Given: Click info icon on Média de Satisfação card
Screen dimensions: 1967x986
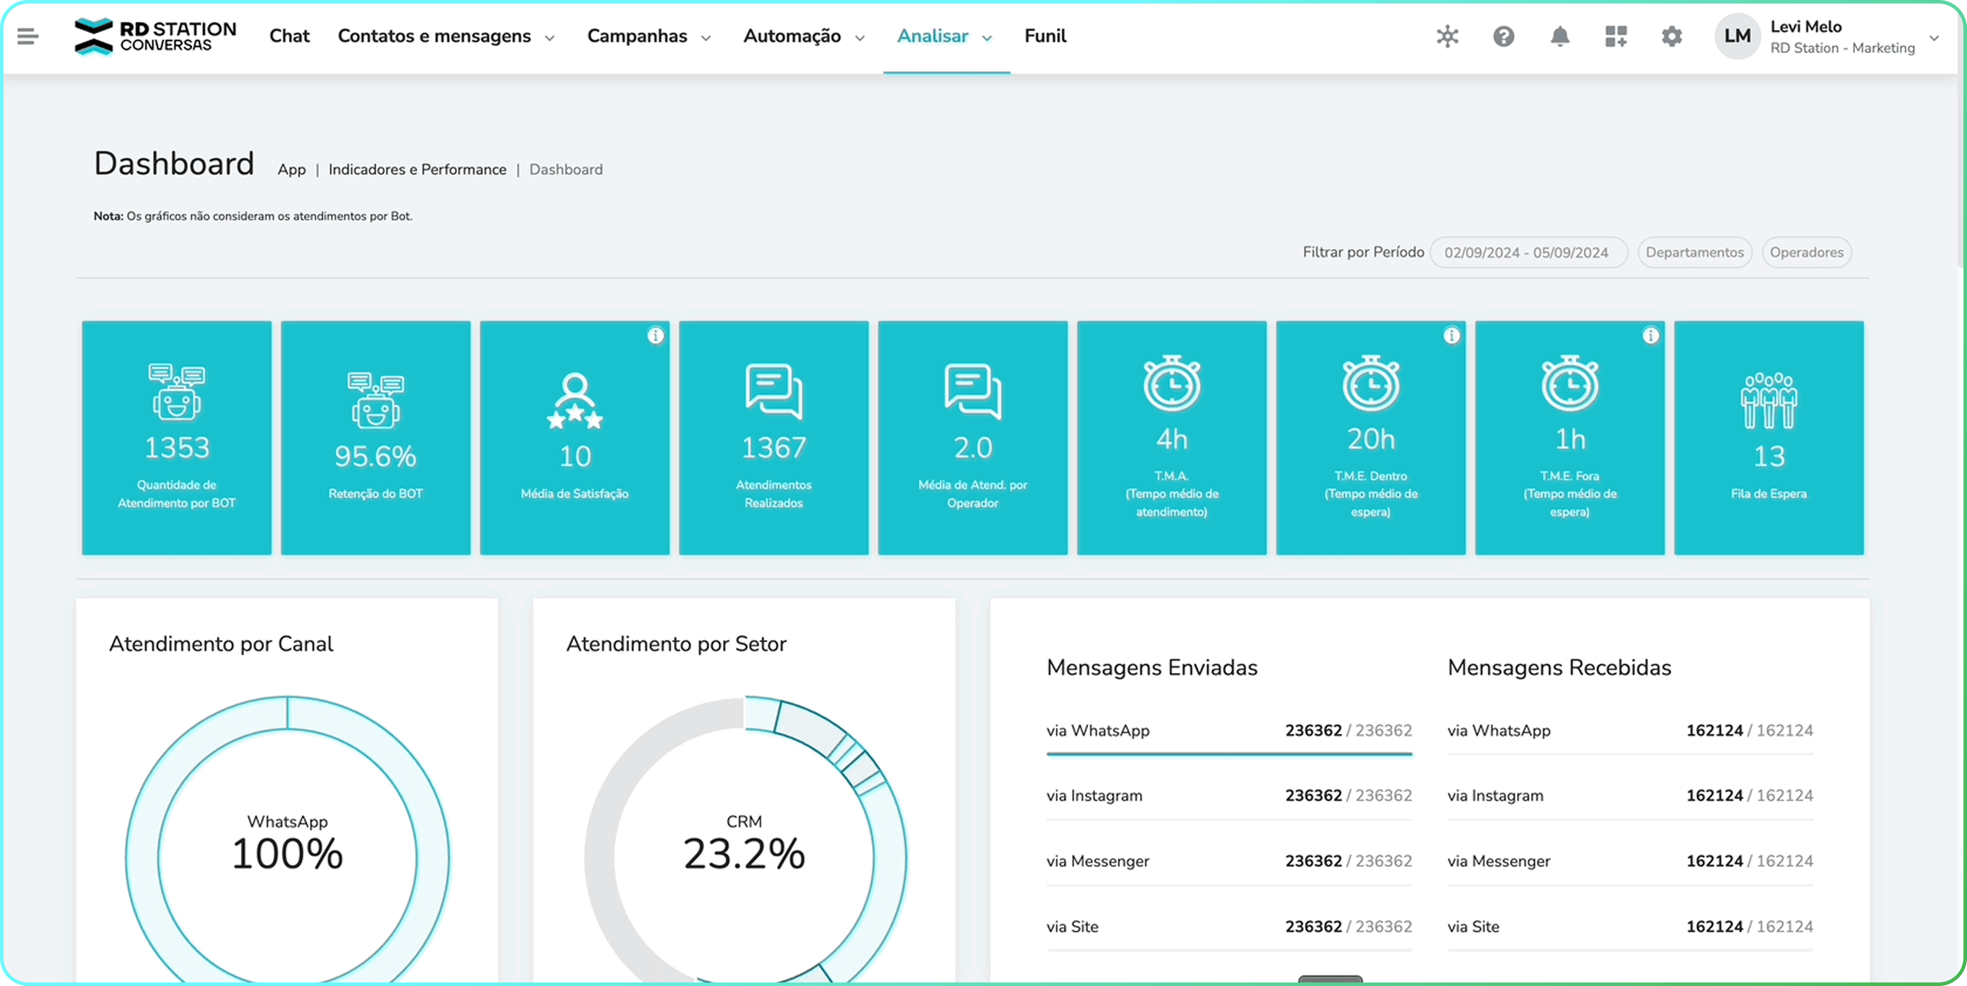Looking at the screenshot, I should pyautogui.click(x=655, y=335).
